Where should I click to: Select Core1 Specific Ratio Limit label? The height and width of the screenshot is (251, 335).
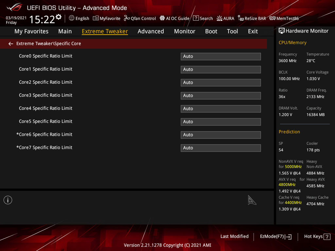click(45, 69)
